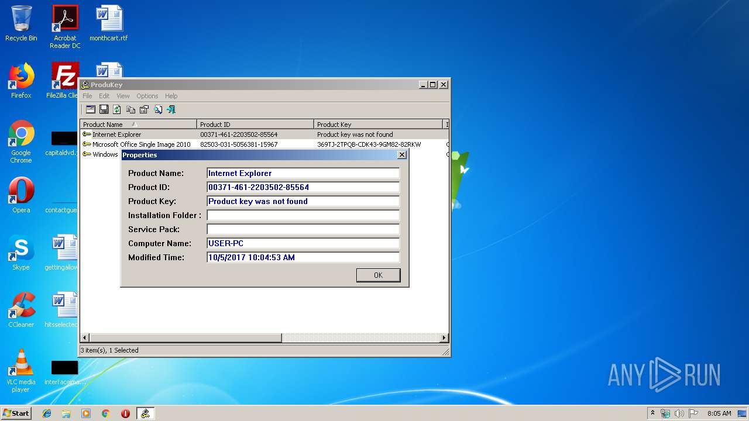Open the Help menu in ProduKey
The width and height of the screenshot is (749, 421).
pos(171,96)
